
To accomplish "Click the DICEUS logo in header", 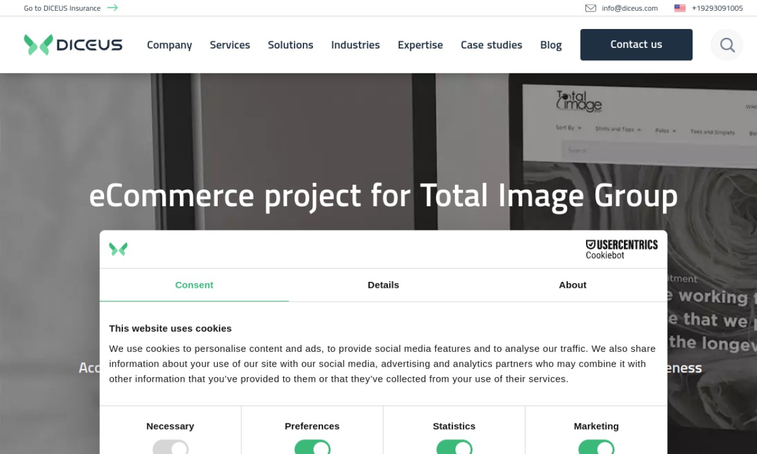I will [73, 45].
